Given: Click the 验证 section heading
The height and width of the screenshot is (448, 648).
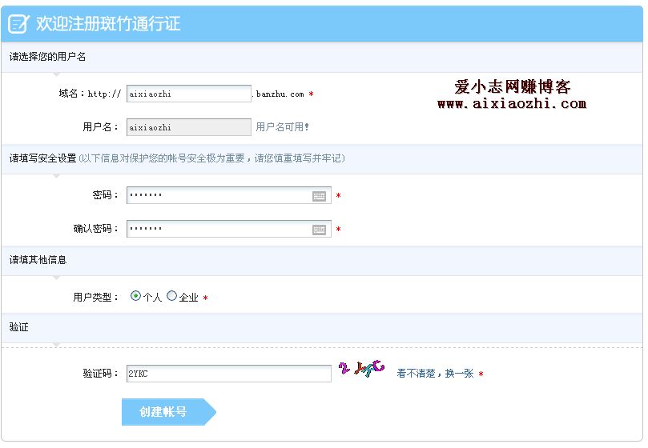Looking at the screenshot, I should 18,327.
